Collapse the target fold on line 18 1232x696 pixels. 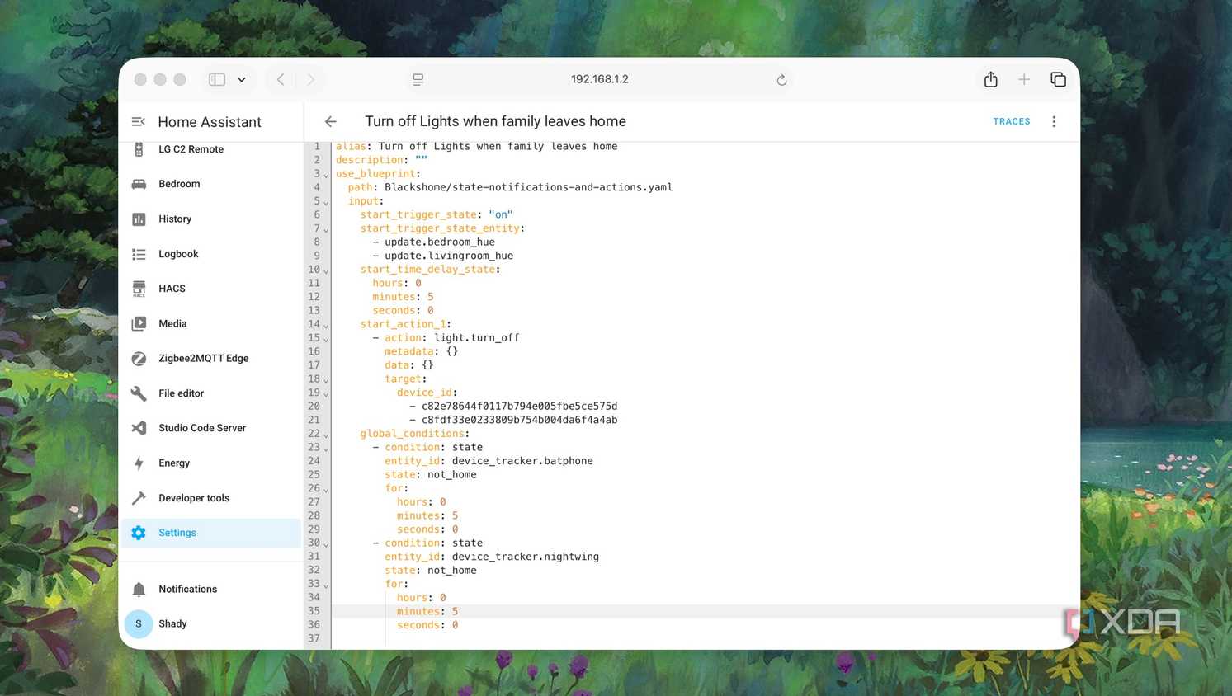[326, 380]
